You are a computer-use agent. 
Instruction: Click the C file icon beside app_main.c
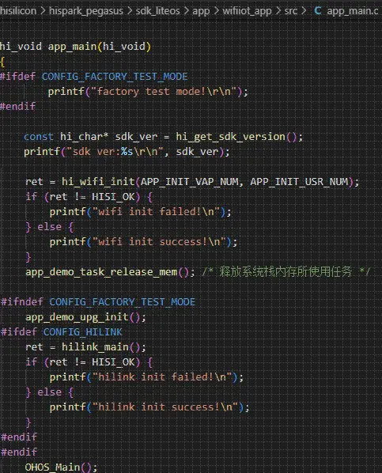click(x=317, y=11)
